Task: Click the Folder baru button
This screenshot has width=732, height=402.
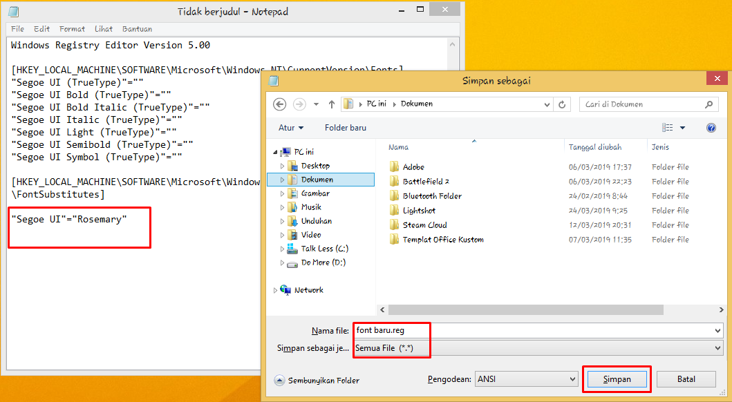Action: pos(346,128)
